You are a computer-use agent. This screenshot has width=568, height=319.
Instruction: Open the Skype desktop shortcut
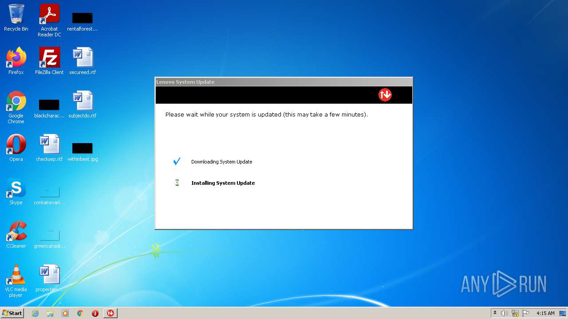pyautogui.click(x=16, y=191)
